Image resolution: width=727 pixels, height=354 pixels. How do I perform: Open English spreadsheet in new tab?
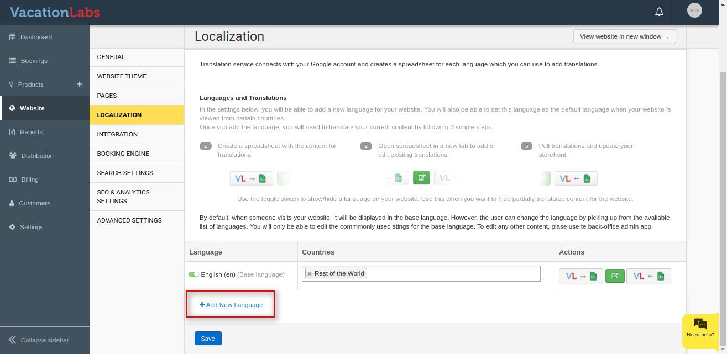click(614, 276)
